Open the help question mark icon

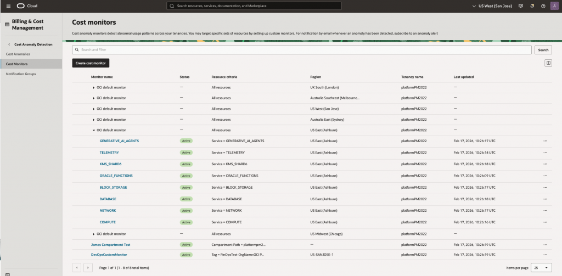click(543, 6)
